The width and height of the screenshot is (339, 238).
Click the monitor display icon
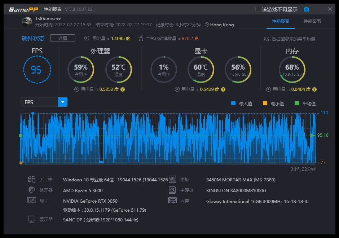(32, 219)
